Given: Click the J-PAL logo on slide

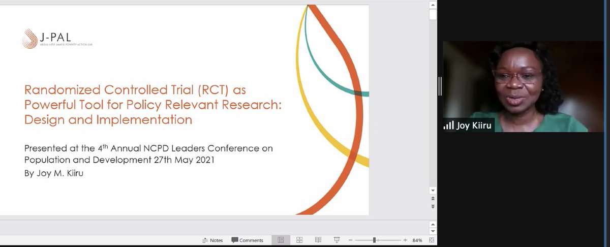Looking at the screenshot, I should pyautogui.click(x=57, y=39).
